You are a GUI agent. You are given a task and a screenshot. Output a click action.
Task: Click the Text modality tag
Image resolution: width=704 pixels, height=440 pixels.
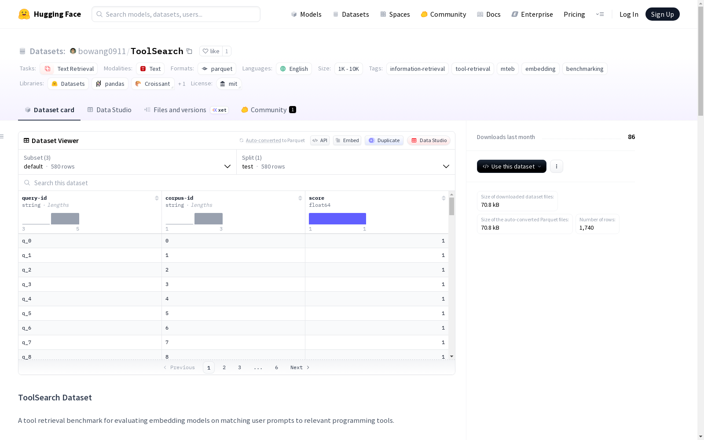[150, 69]
